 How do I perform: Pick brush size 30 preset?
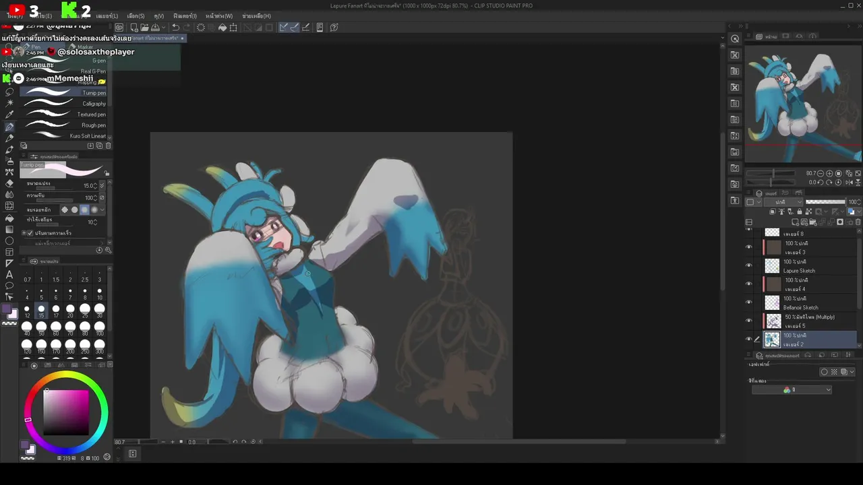tap(99, 311)
